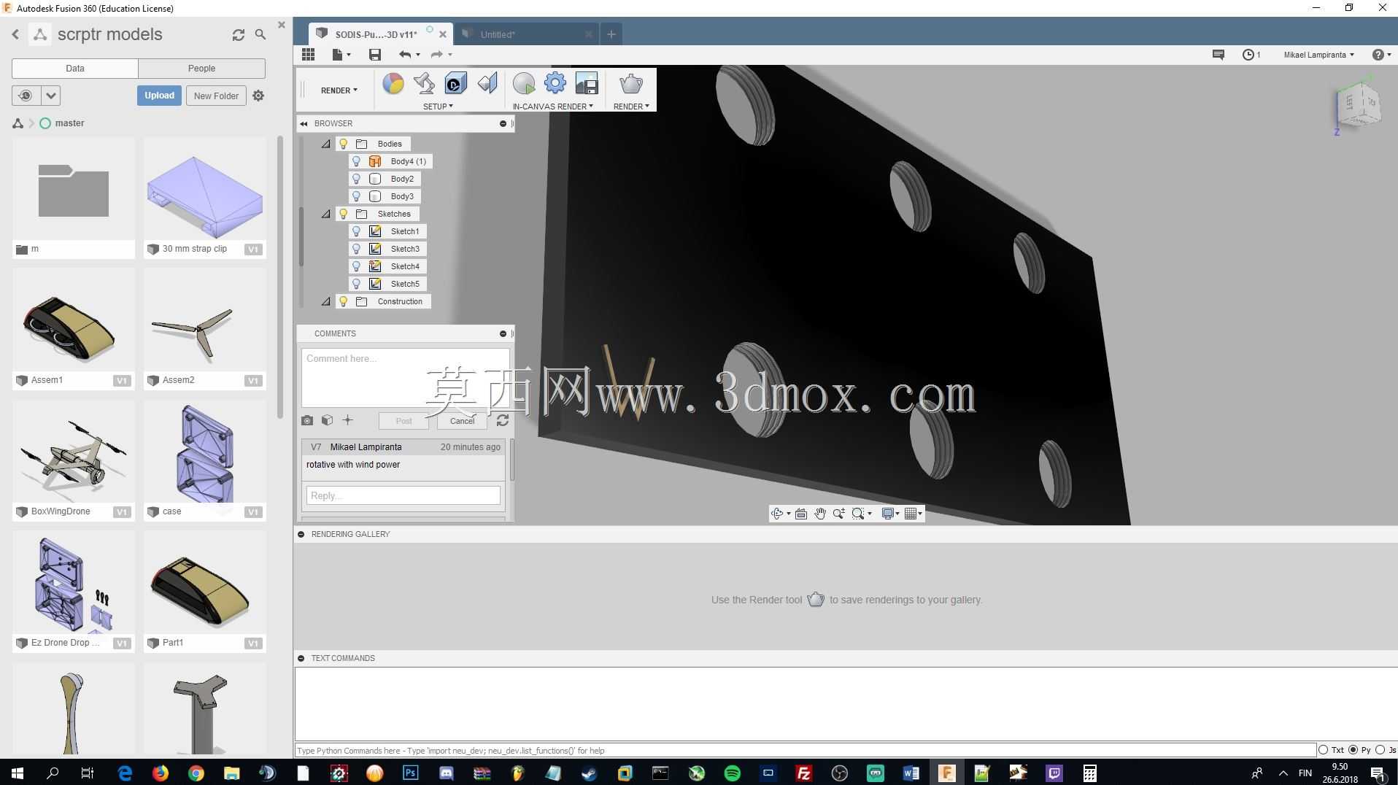
Task: Toggle visibility of Sketch3
Action: click(357, 249)
